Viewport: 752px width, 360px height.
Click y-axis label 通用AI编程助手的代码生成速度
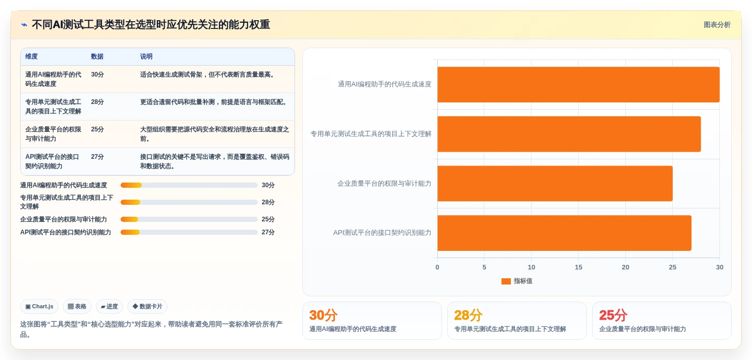pyautogui.click(x=385, y=84)
